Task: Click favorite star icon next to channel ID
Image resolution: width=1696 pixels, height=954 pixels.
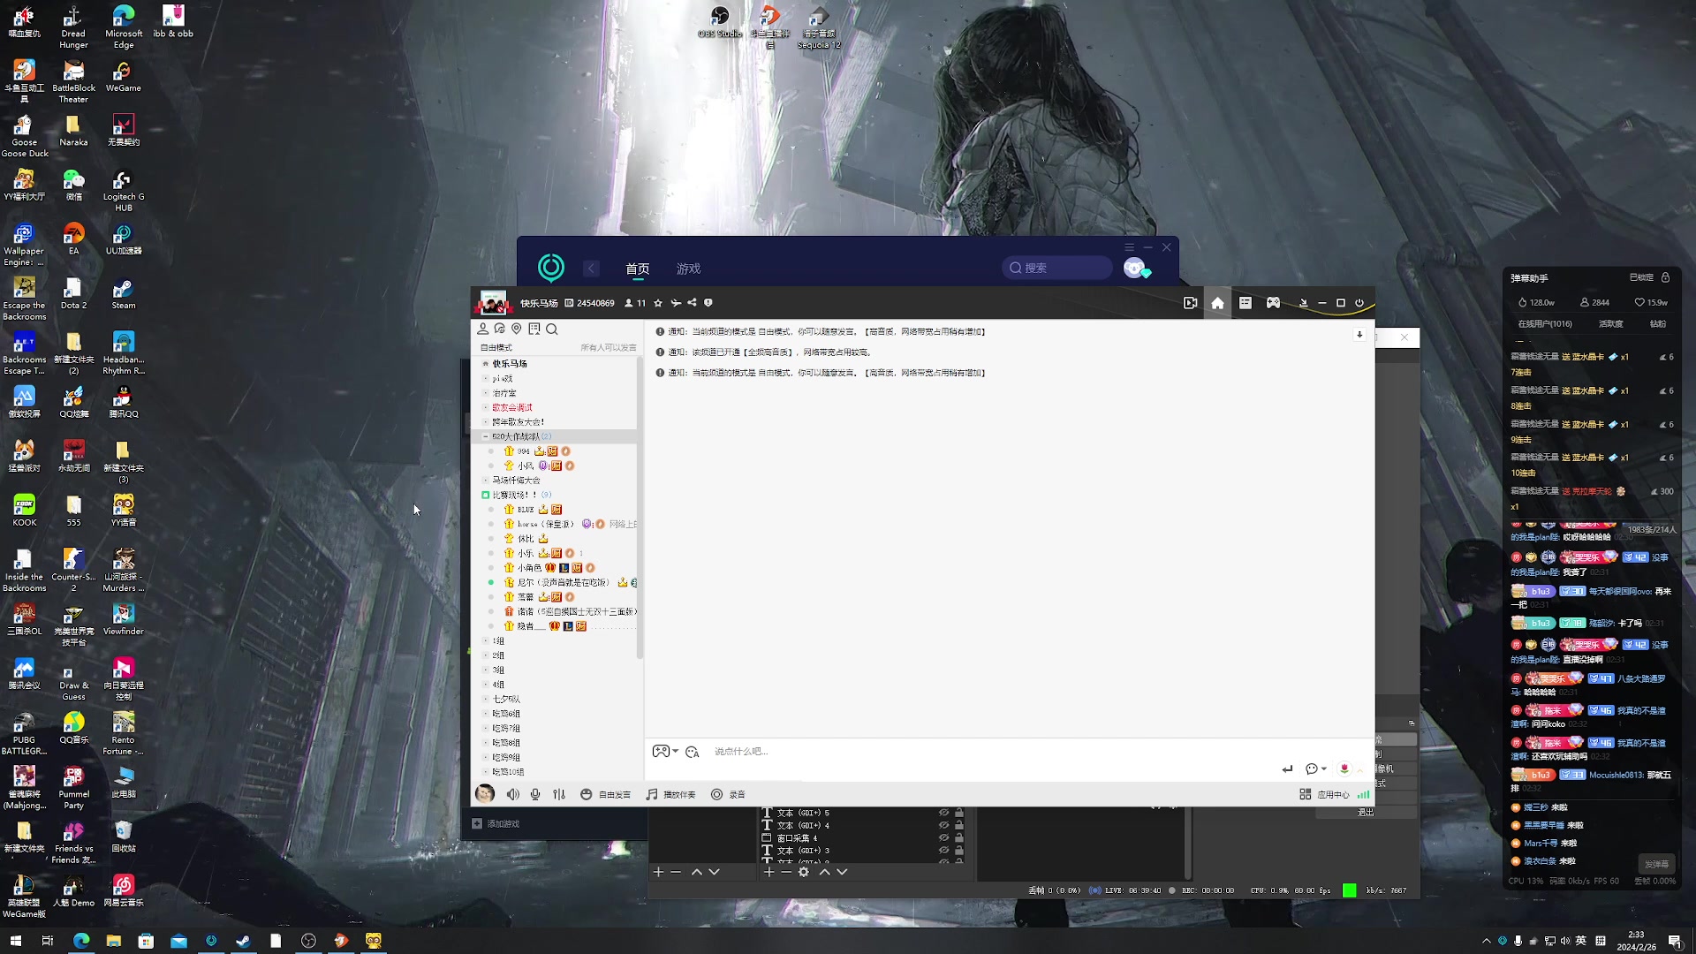Action: pos(658,303)
